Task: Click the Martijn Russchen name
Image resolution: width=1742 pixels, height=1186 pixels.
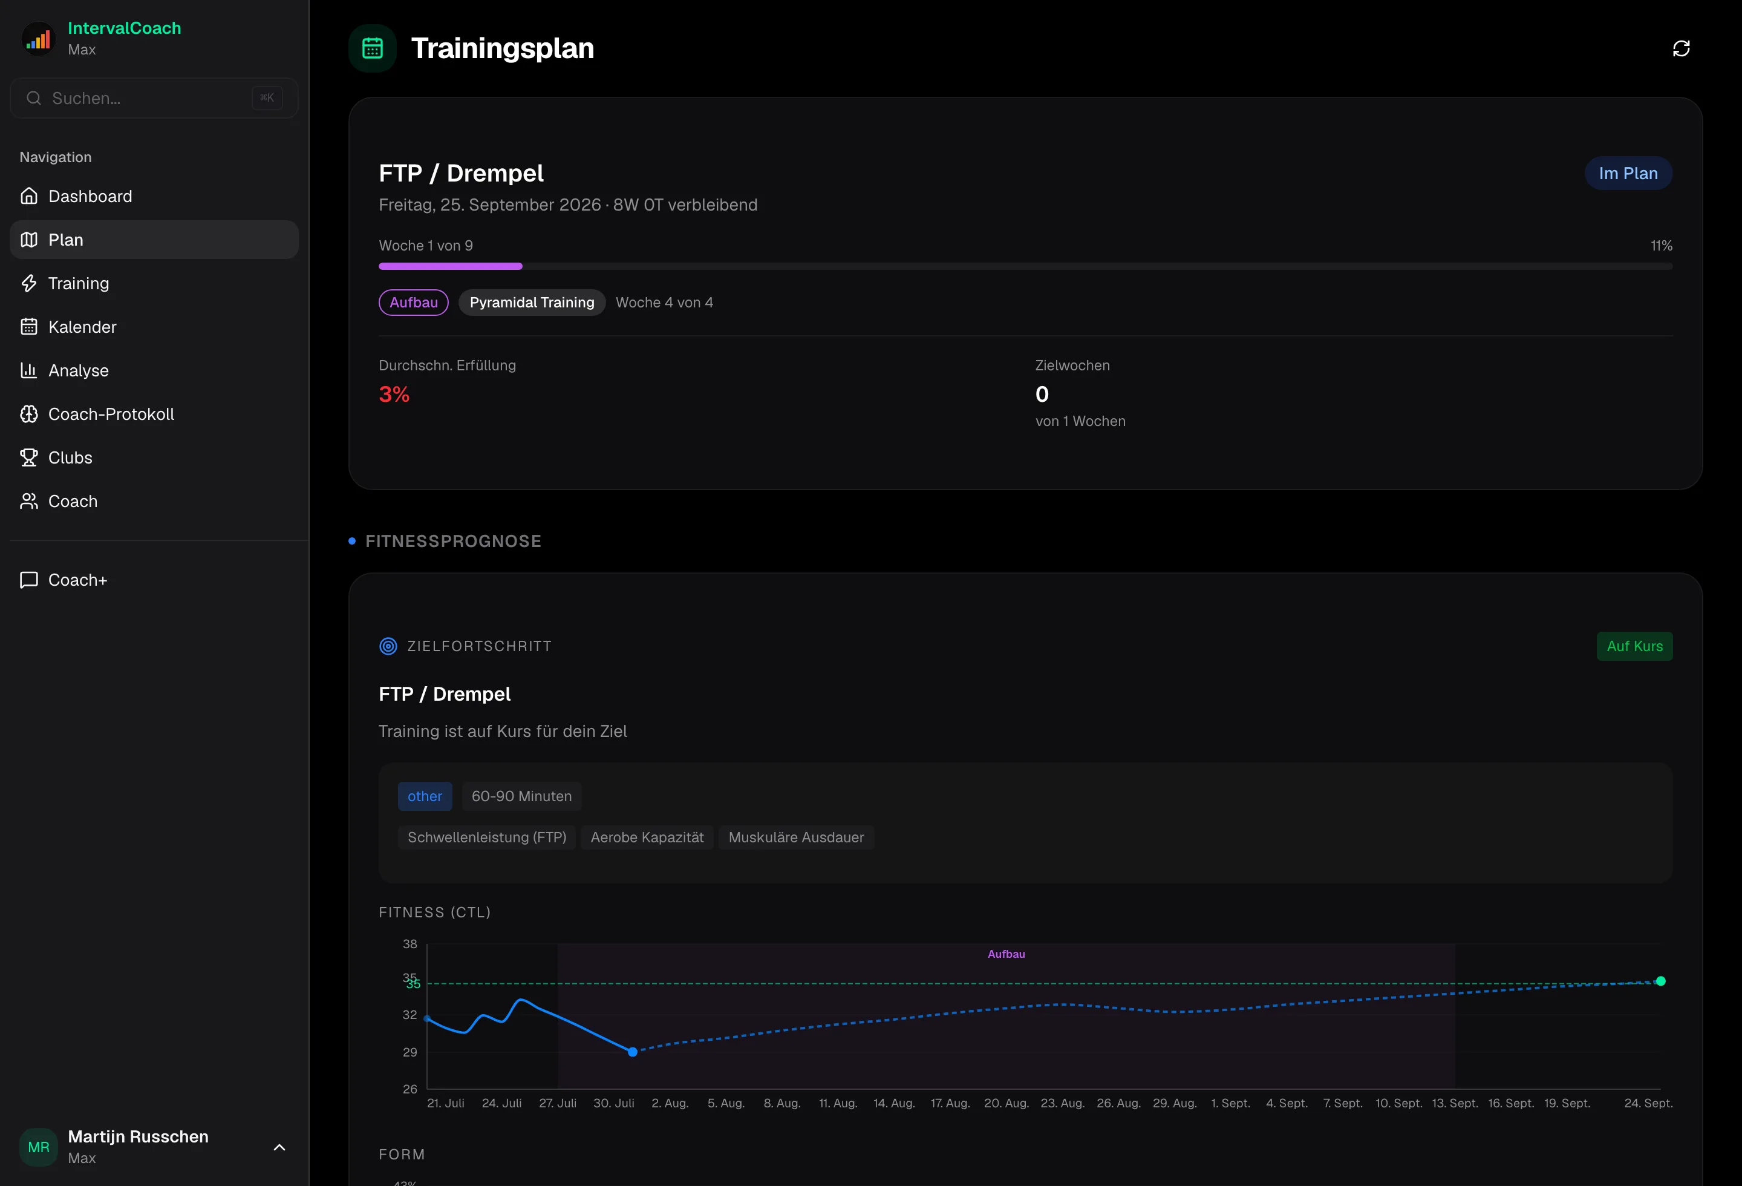Action: pos(138,1136)
